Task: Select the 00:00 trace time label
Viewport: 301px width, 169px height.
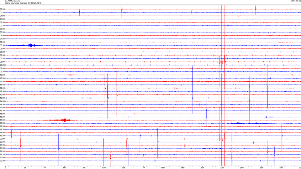Action: pos(3,9)
